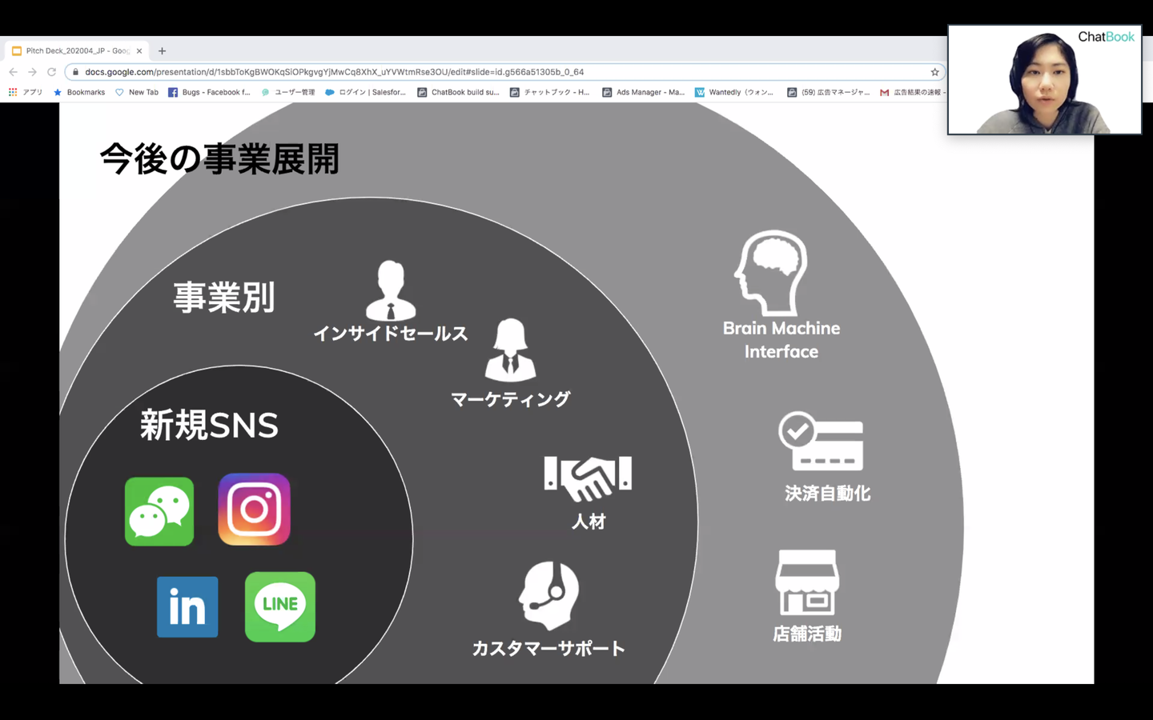Viewport: 1153px width, 720px height.
Task: Click the handshake icon above 人材
Action: [x=588, y=478]
